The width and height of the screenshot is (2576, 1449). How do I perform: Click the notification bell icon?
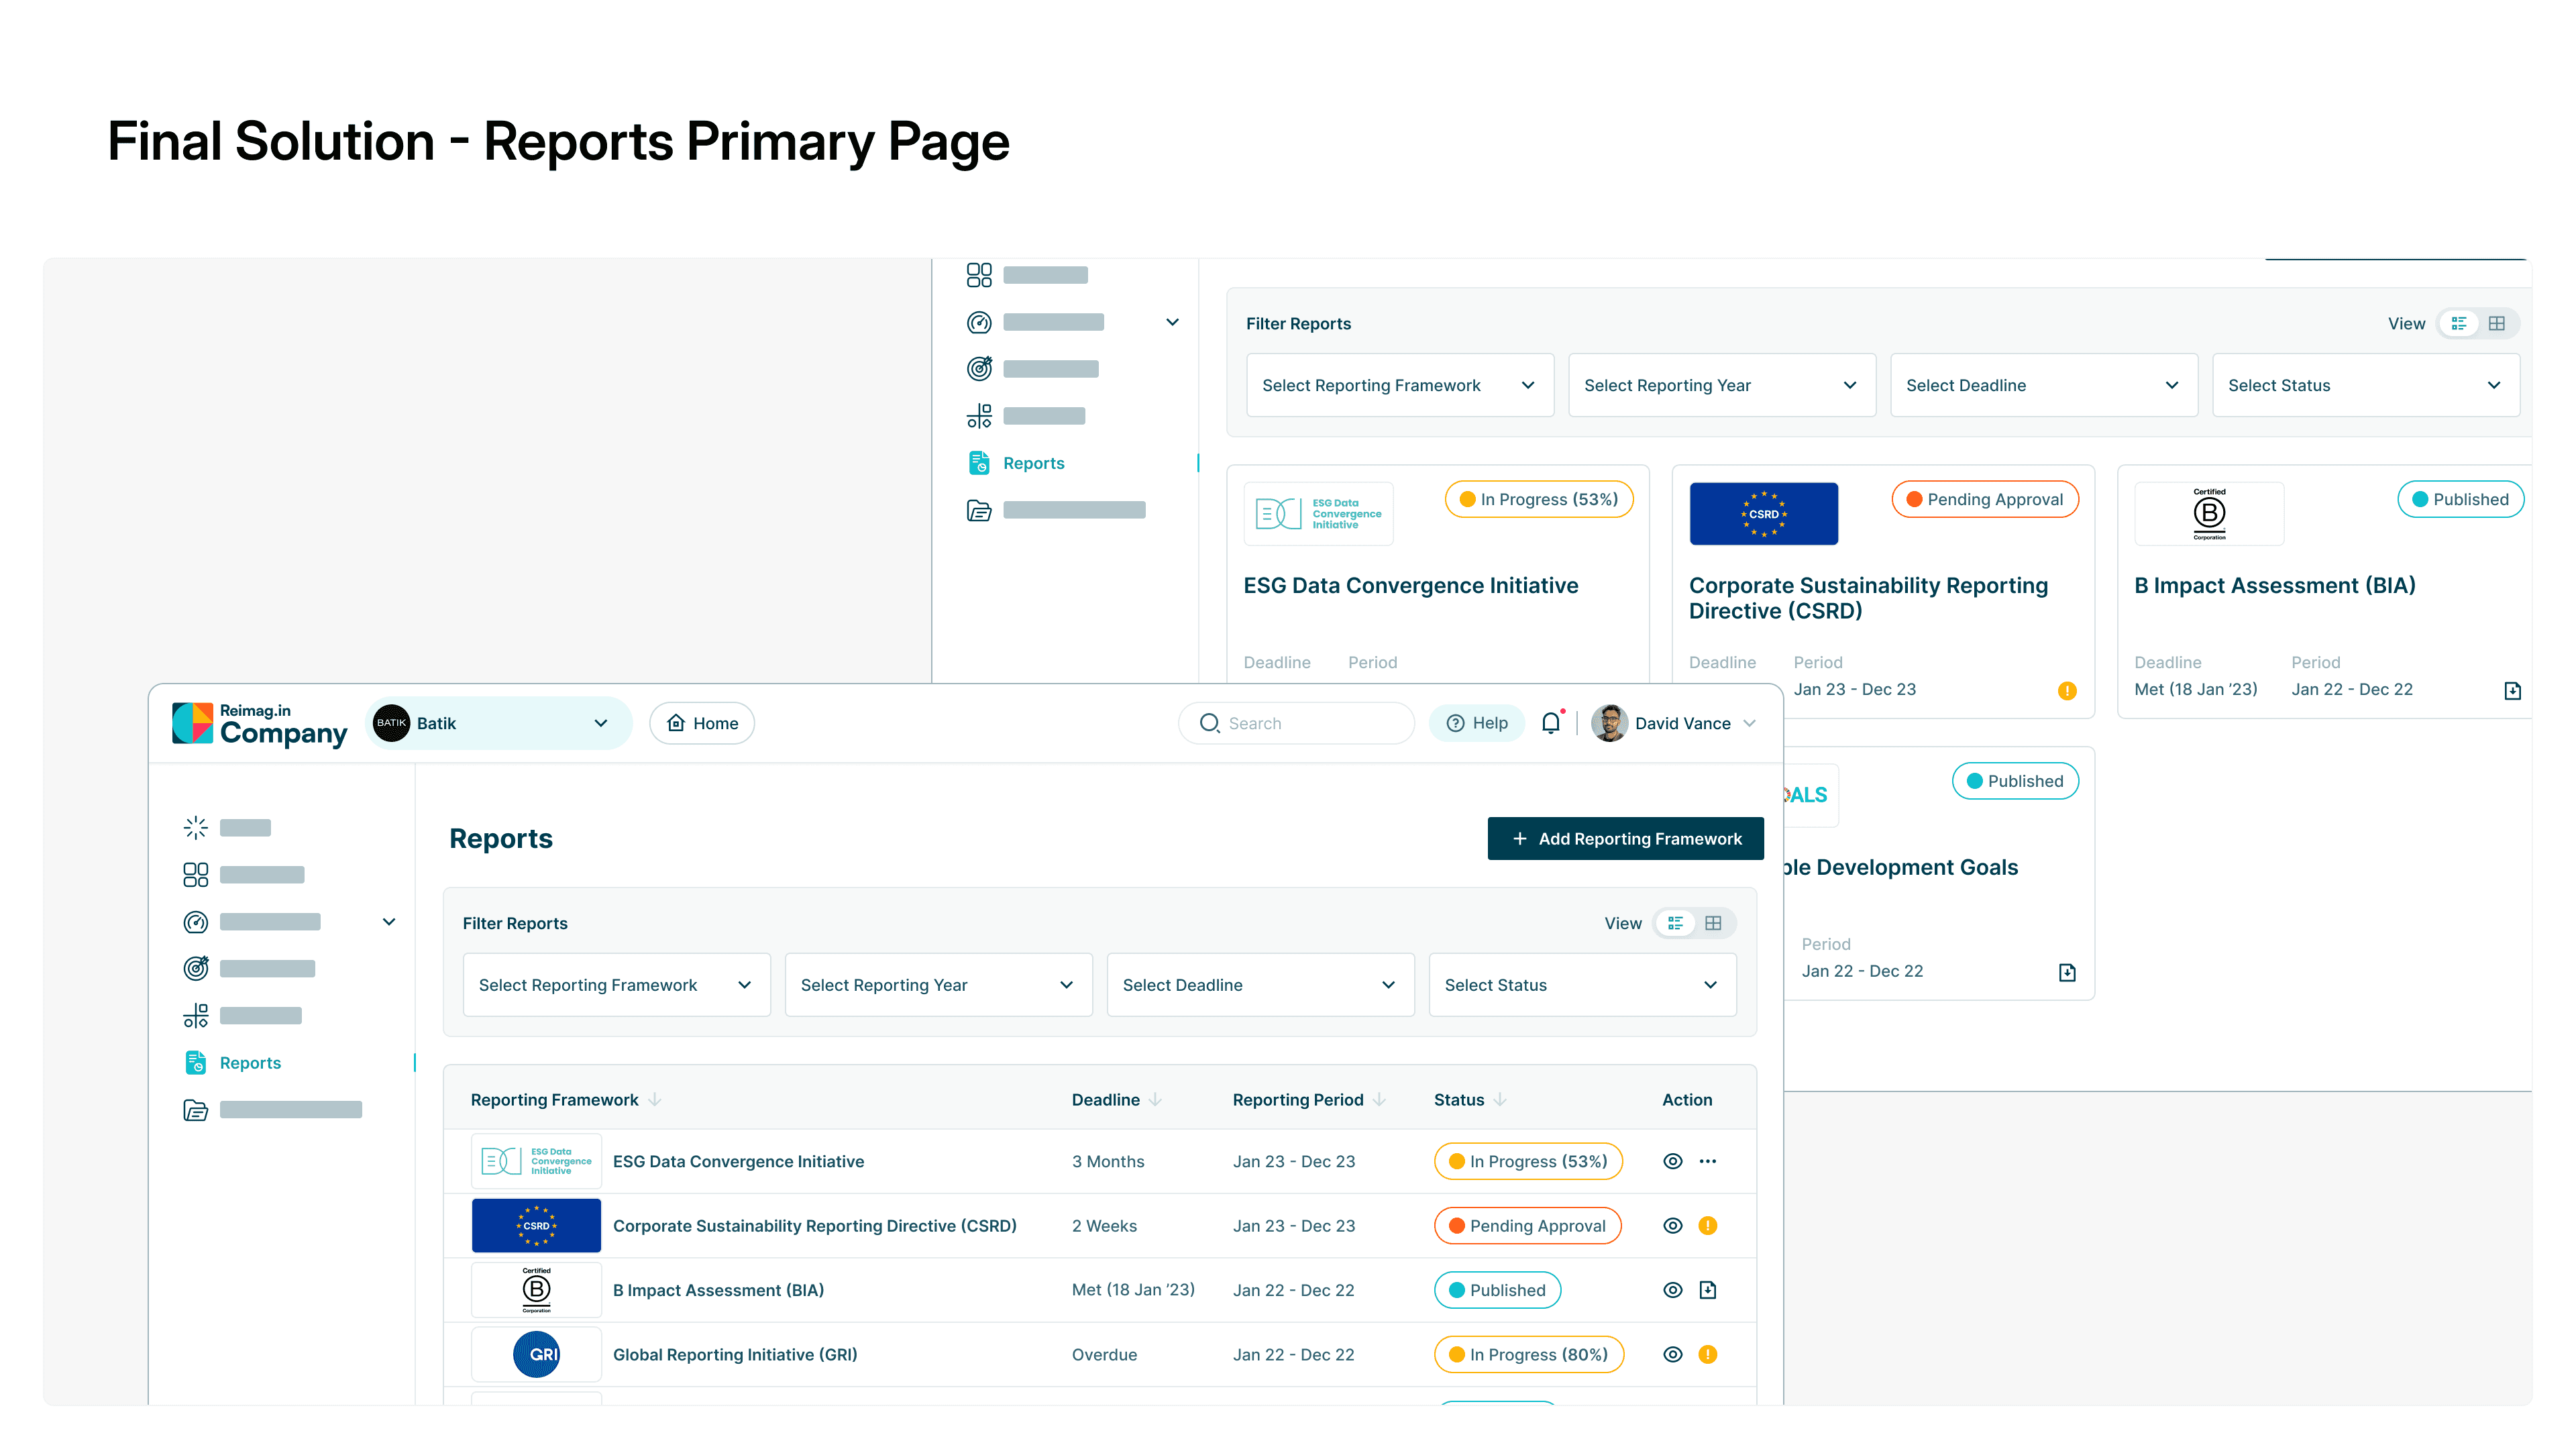pos(1550,723)
